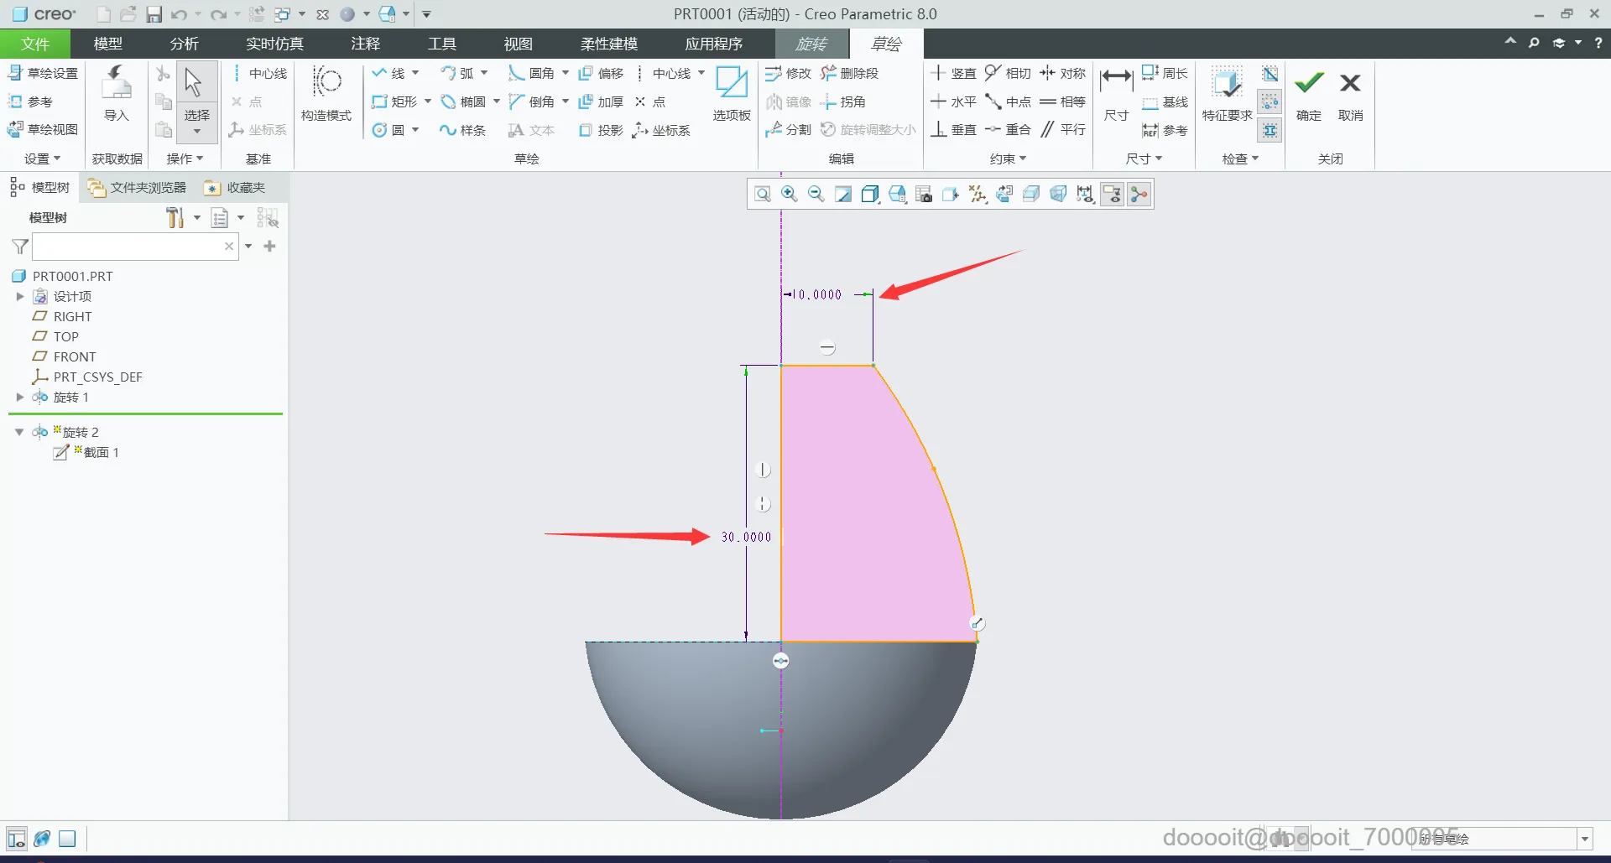
Task: Switch to the Analysis (分析) ribbon tab
Action: coord(185,44)
